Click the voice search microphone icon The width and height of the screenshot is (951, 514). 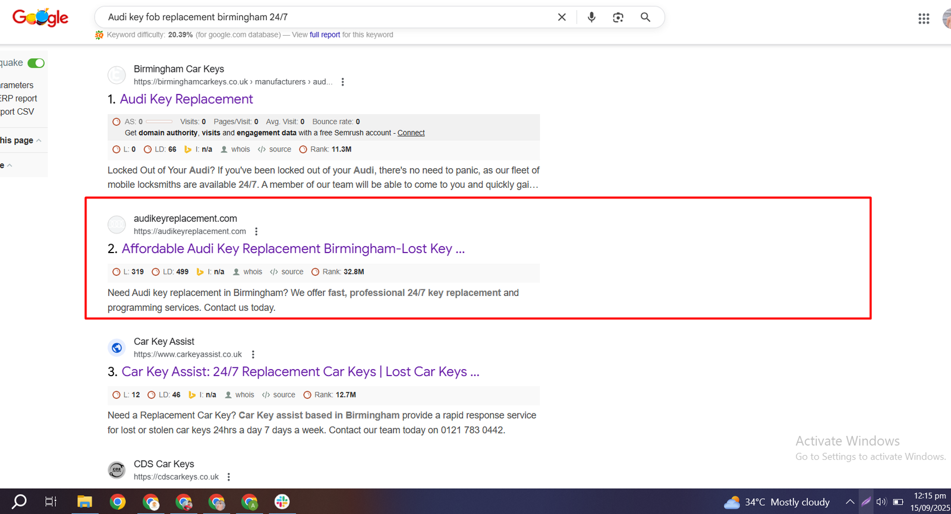pos(591,17)
